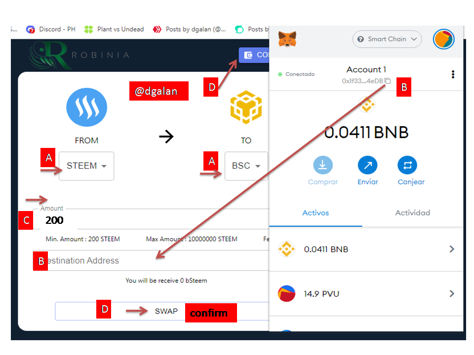The width and height of the screenshot is (474, 355).
Task: Click the chevron on BNB row
Action: point(452,249)
